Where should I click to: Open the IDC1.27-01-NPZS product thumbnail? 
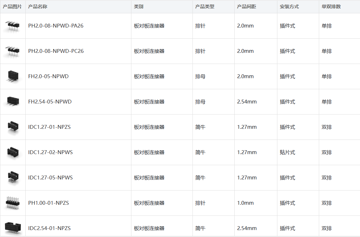[x=12, y=127]
